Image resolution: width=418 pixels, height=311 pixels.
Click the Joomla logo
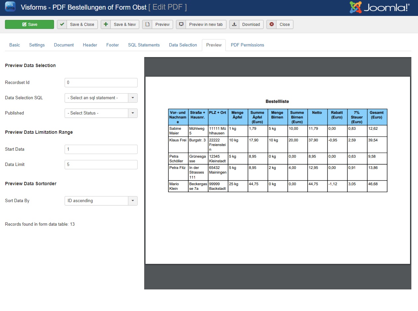(x=380, y=8)
